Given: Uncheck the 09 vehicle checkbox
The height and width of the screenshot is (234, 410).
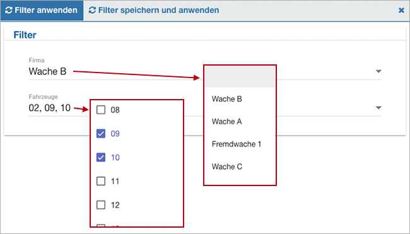Looking at the screenshot, I should click(x=101, y=134).
